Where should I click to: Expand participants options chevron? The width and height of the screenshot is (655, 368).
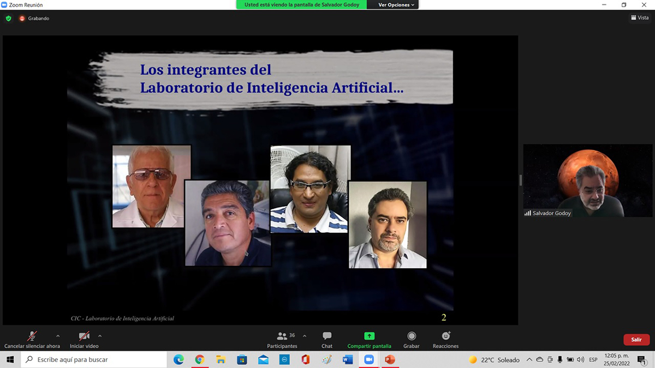[x=305, y=336]
